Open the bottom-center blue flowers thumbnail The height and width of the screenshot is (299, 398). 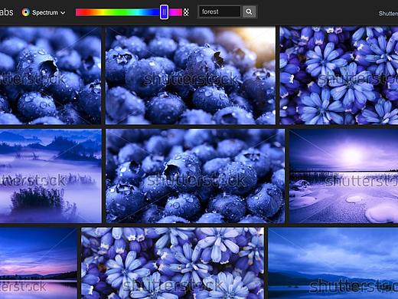(x=172, y=263)
